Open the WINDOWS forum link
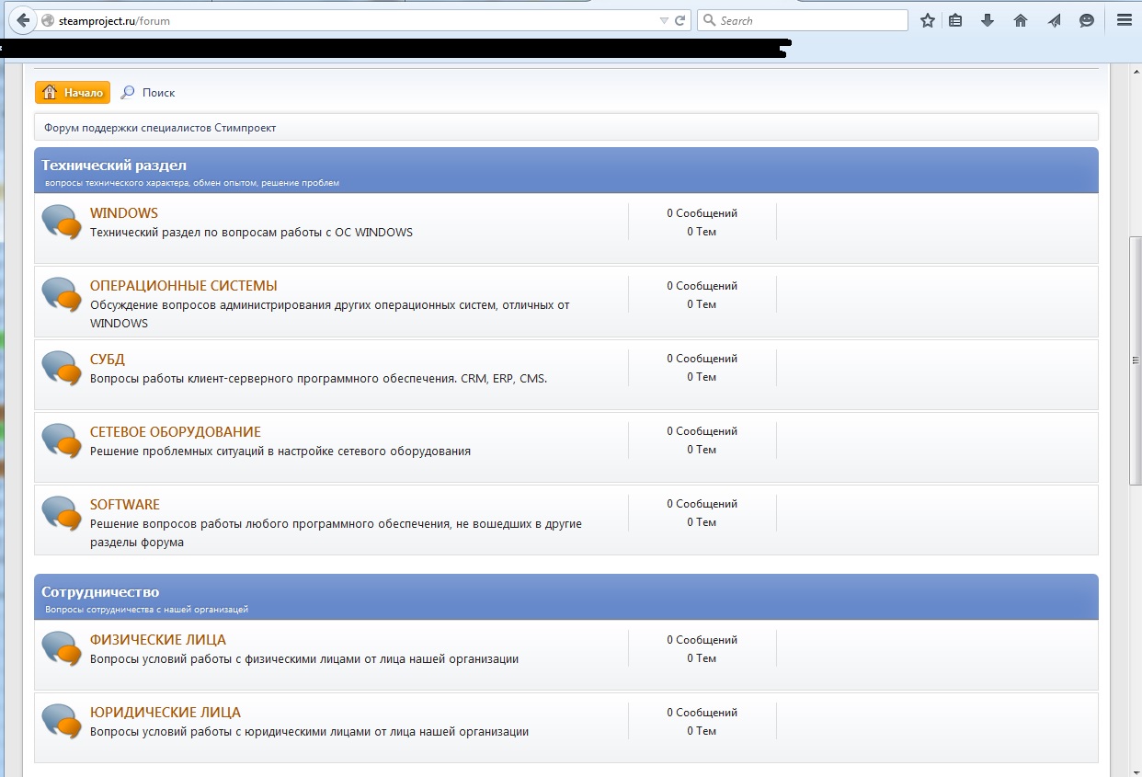This screenshot has height=777, width=1142. (x=124, y=213)
